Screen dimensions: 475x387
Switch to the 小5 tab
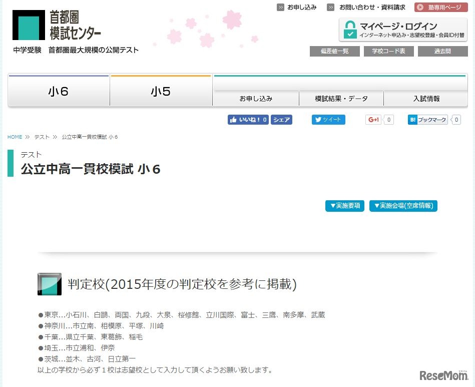pos(161,92)
